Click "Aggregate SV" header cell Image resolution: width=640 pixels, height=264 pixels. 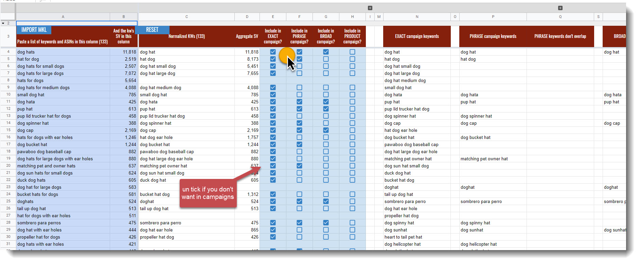pyautogui.click(x=247, y=36)
